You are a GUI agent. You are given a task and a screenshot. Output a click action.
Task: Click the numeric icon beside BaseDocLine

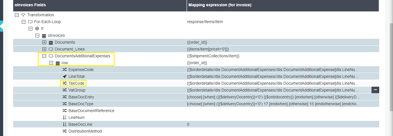click(64, 124)
